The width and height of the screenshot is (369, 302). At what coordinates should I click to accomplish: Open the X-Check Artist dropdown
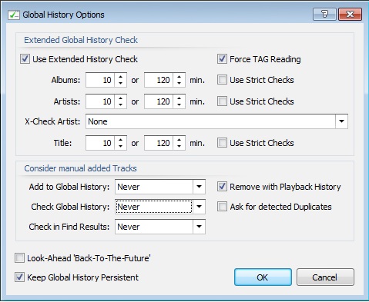341,121
